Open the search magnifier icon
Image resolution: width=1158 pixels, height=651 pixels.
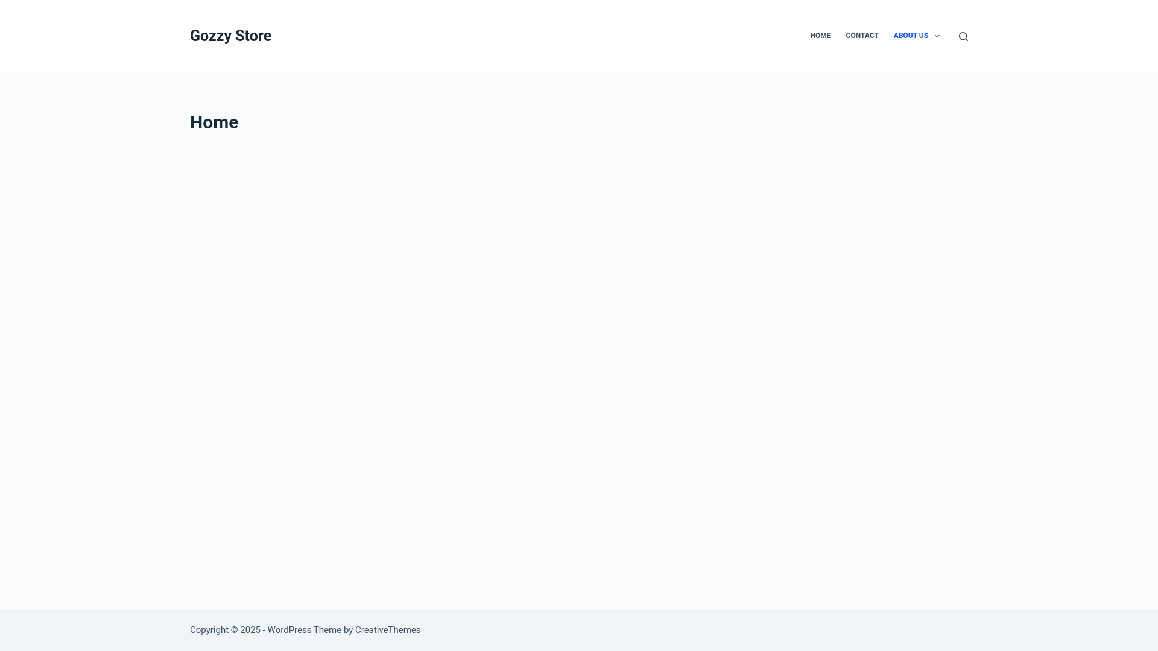tap(963, 36)
